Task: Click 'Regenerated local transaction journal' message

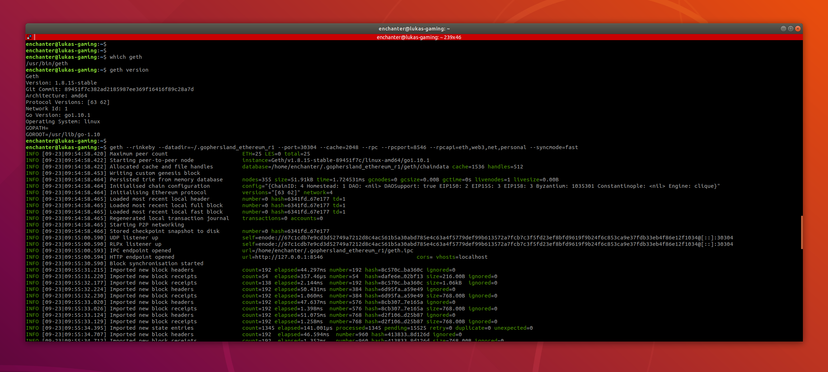Action: pos(169,218)
